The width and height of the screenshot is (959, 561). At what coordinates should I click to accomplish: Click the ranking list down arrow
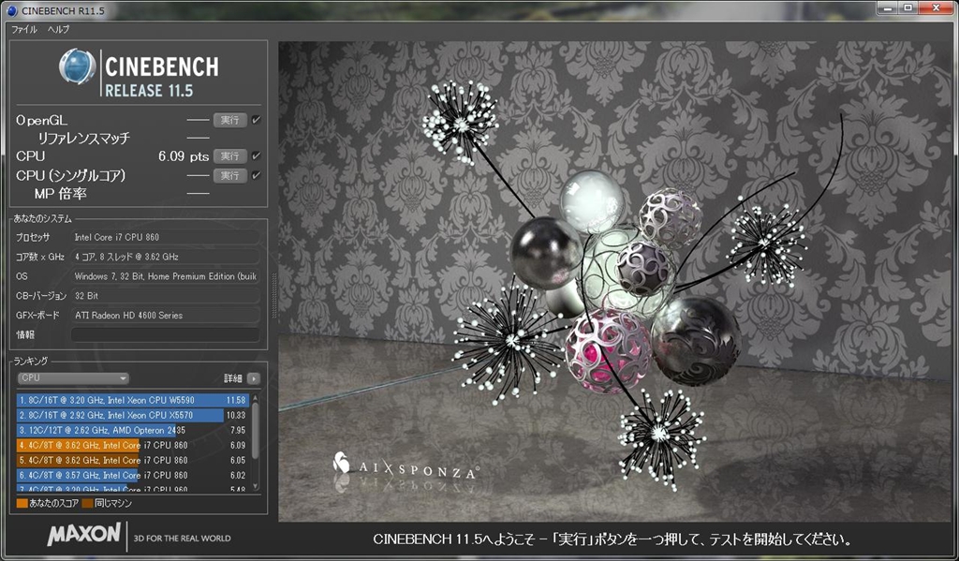[x=256, y=487]
